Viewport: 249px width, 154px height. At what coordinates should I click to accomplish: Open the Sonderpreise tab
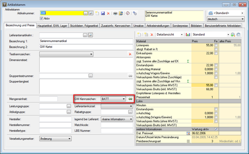pos(180,26)
